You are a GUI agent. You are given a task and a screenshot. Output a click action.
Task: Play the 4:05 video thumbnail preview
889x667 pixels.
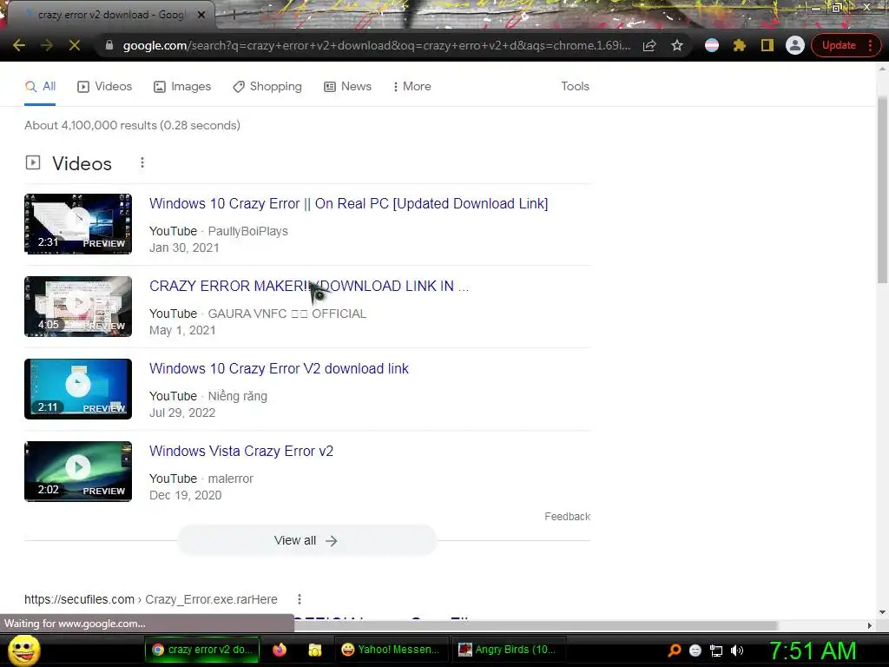pos(78,307)
